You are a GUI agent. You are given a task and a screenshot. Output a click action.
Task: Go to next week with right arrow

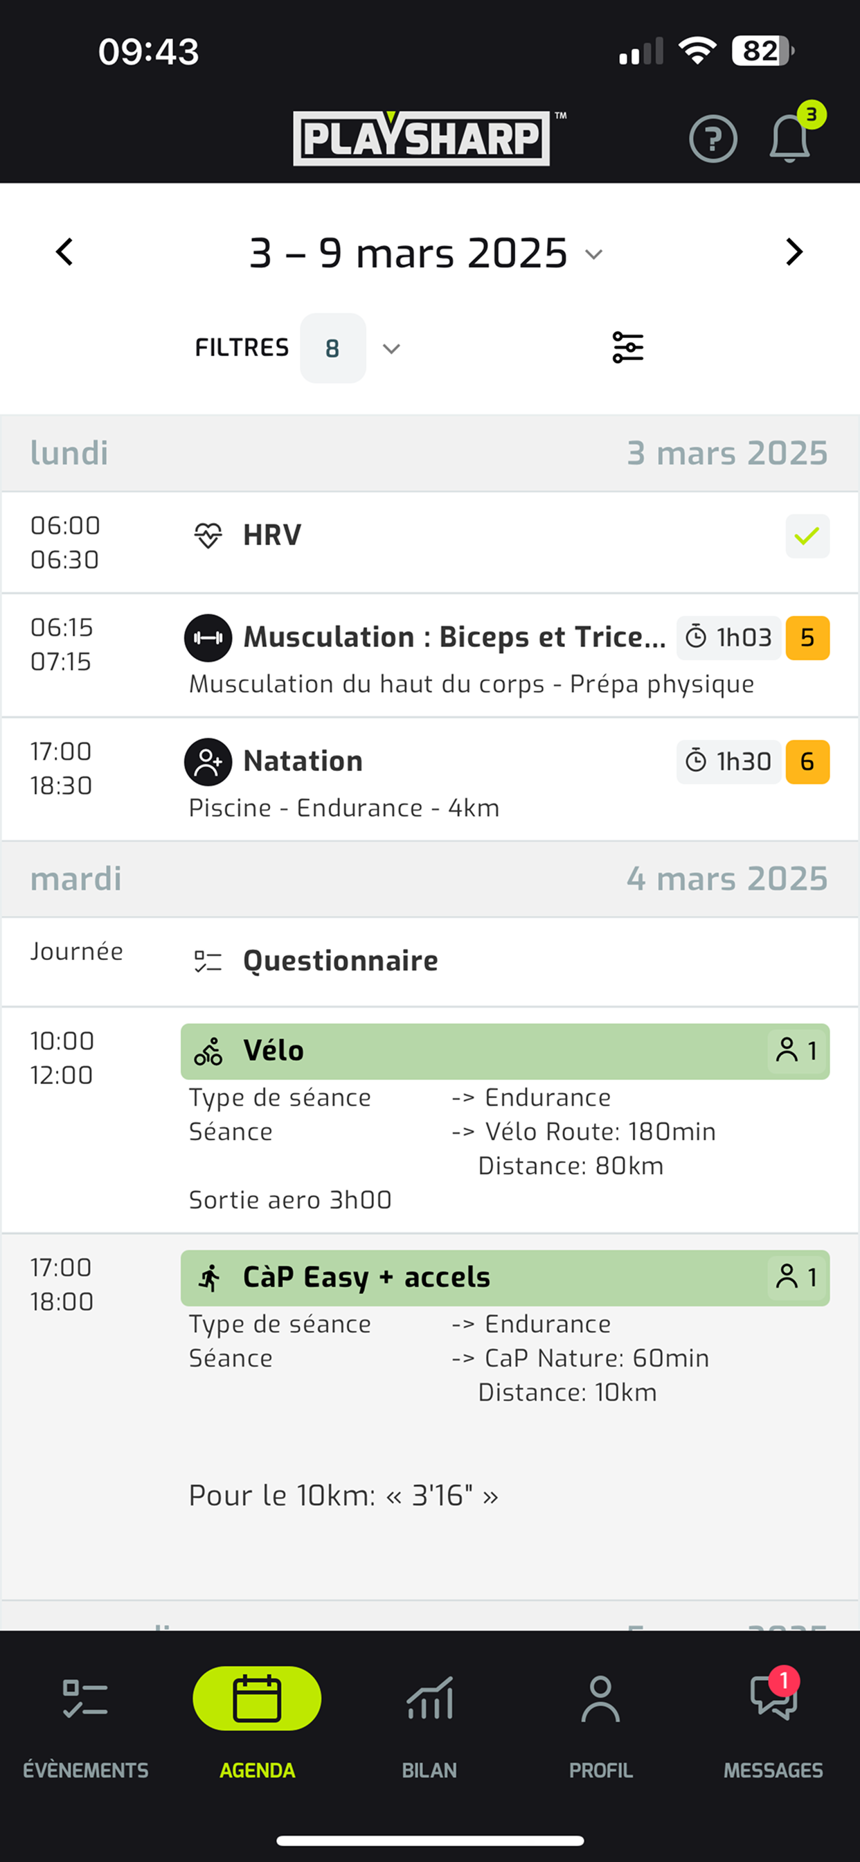[794, 252]
